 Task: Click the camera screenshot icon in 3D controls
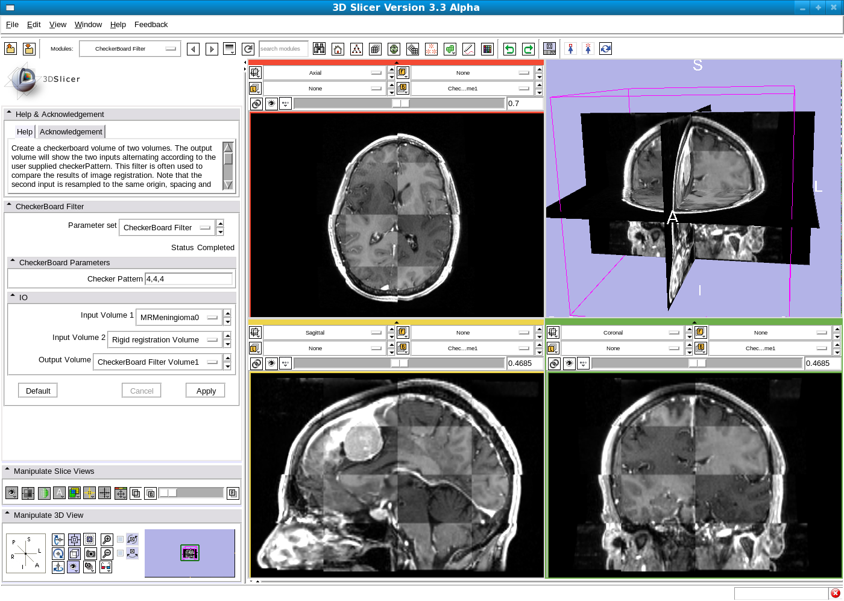click(x=90, y=553)
